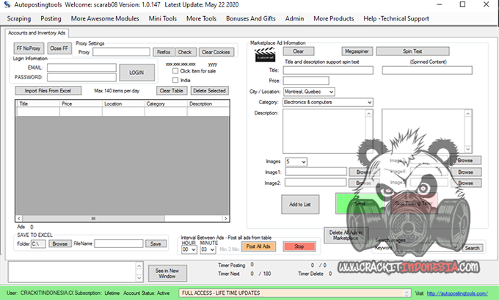Click Browse in SAVE TO EXCEL

[x=60, y=244]
